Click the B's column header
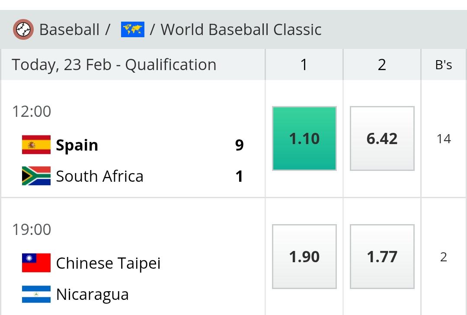This screenshot has width=467, height=315. (444, 64)
